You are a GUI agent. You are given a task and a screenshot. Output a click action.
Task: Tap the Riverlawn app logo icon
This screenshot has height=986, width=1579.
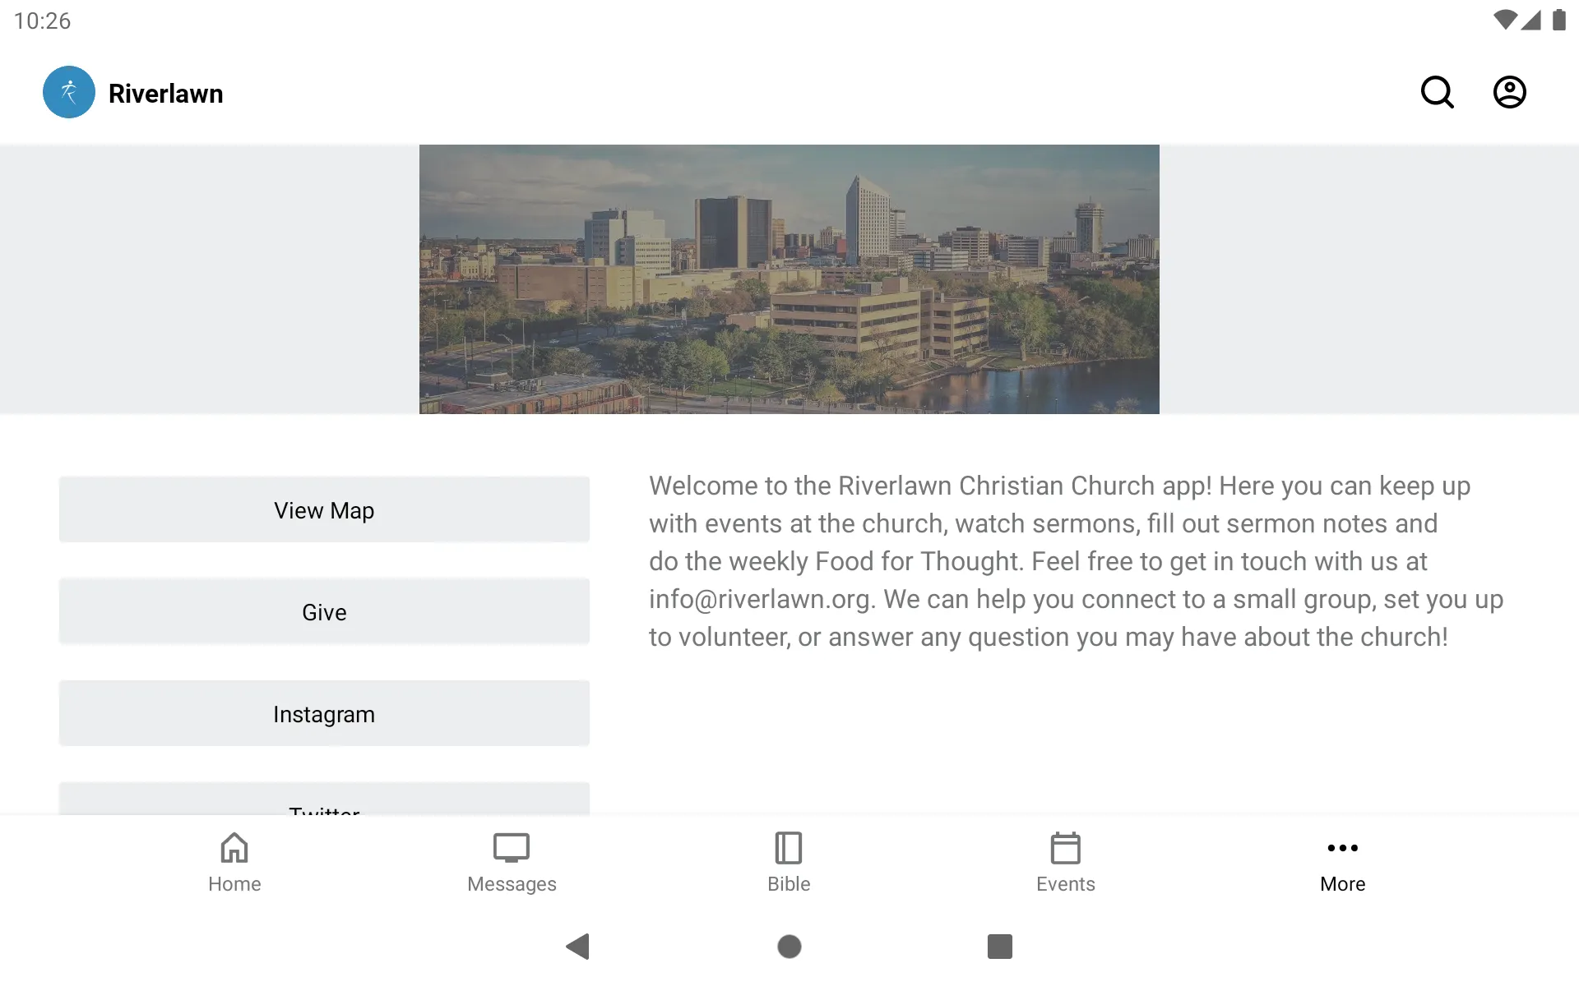[68, 92]
